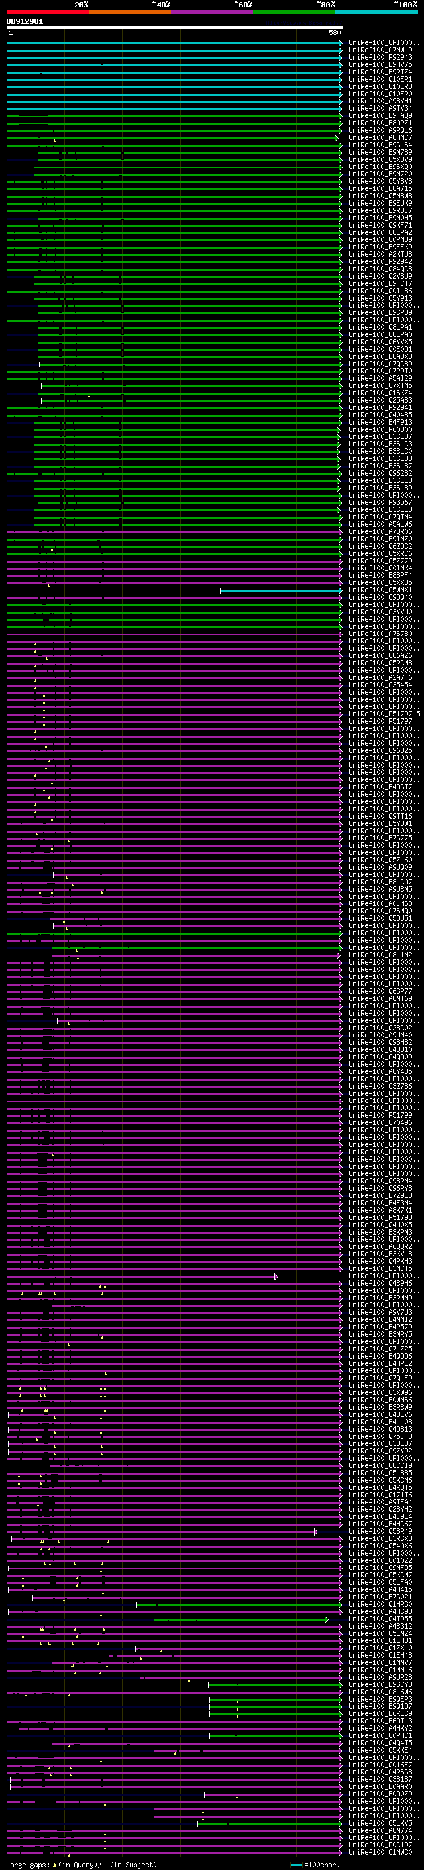Select the UniRef100_Q10ER0 label
This screenshot has height=1870, width=424.
380,94
